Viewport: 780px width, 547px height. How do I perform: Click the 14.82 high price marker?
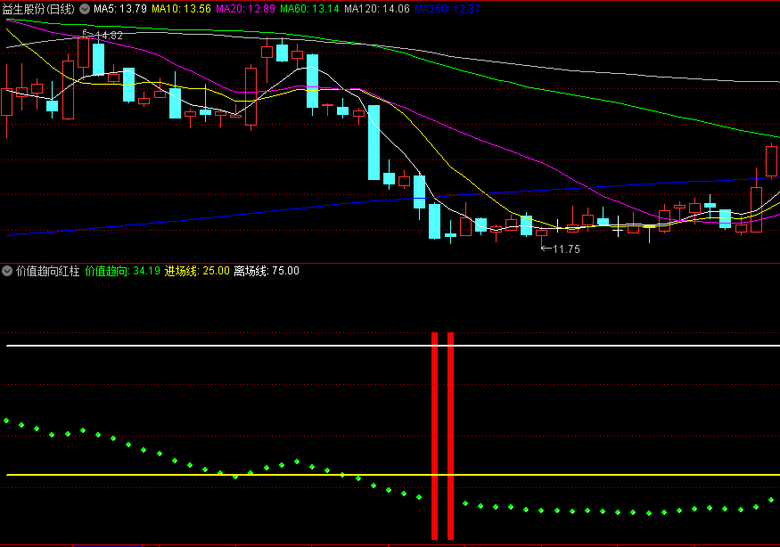click(109, 36)
